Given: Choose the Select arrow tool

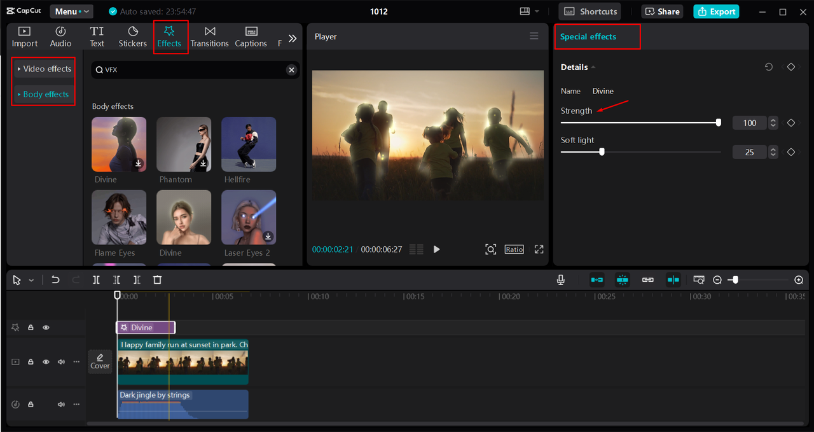Looking at the screenshot, I should 17,280.
